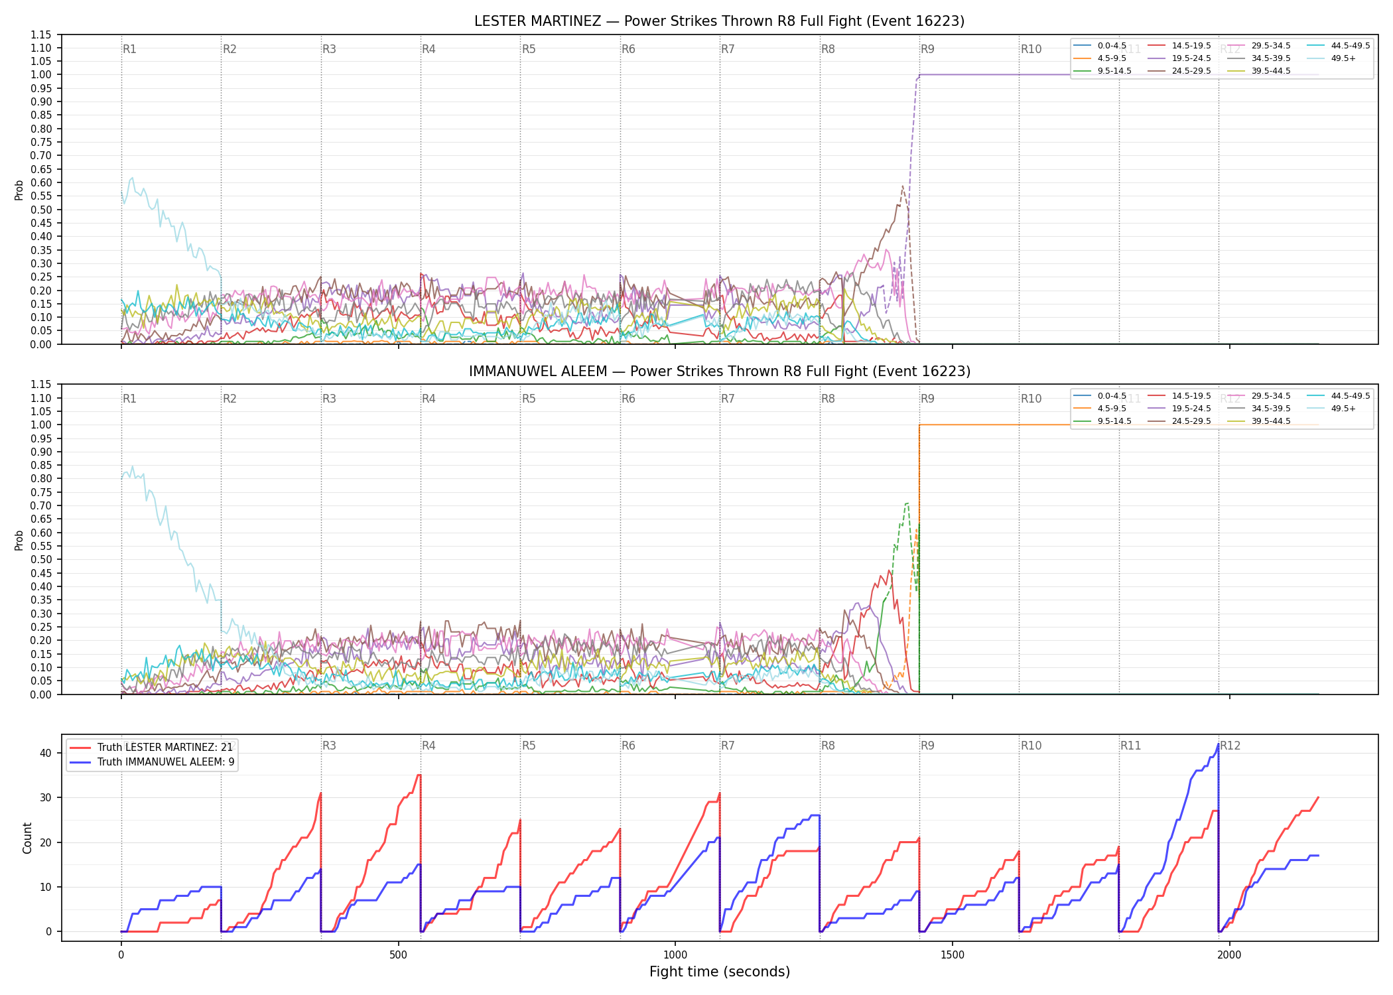Select '4.5-9.5' legend entry in Immanuwel Aleem chart
The width and height of the screenshot is (1393, 995).
tap(1100, 409)
